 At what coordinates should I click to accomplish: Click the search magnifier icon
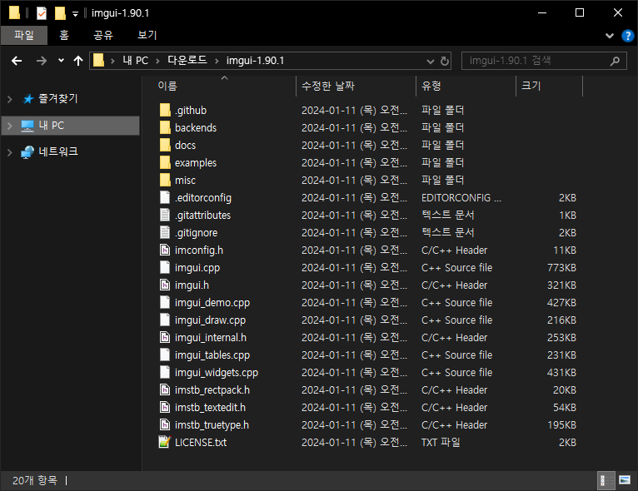tap(615, 61)
